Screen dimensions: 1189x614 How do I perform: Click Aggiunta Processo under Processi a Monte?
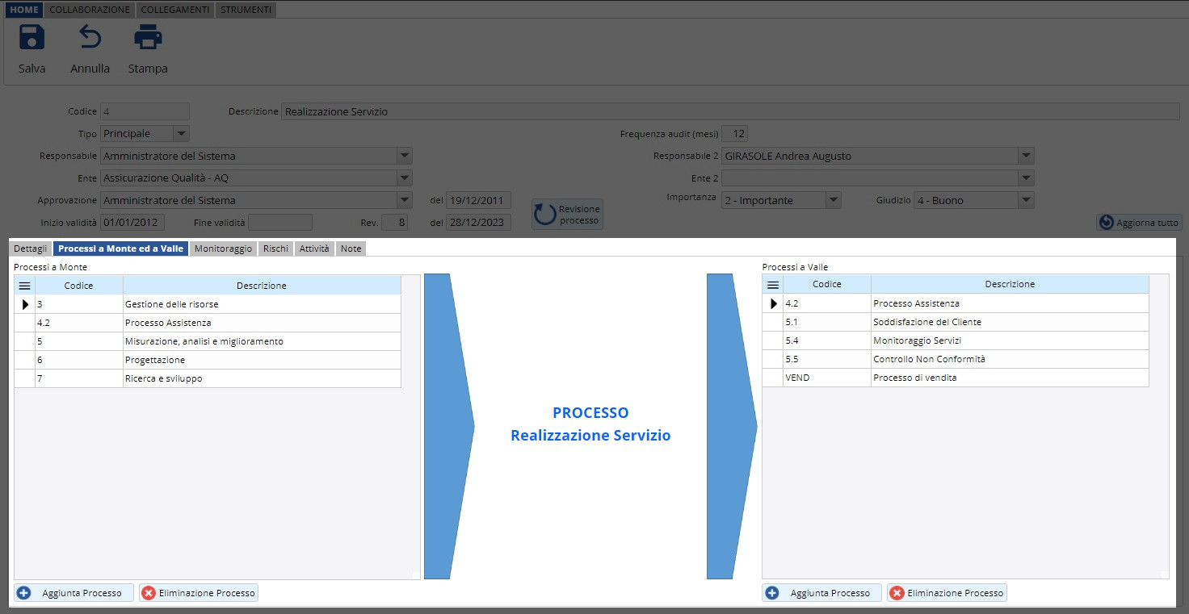(x=74, y=593)
